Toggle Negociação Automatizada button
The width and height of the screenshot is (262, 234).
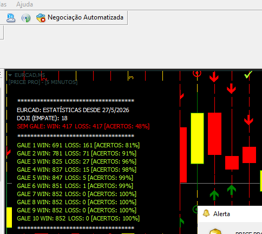pyautogui.click(x=80, y=18)
